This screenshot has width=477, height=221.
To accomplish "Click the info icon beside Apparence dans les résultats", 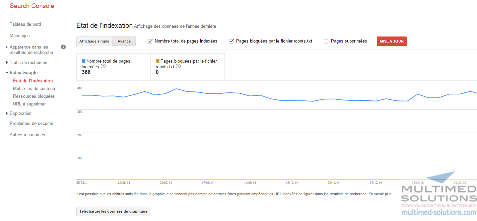I will [63, 47].
